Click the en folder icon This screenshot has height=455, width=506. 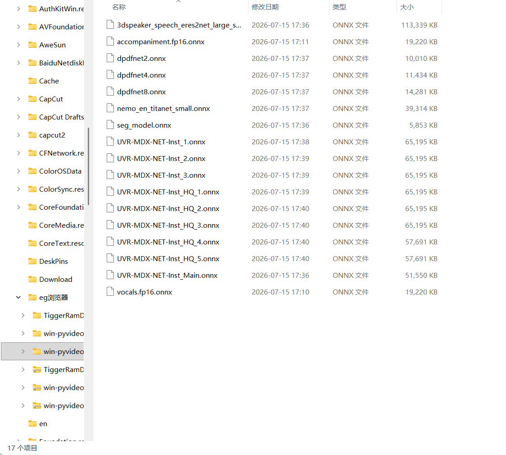click(32, 423)
